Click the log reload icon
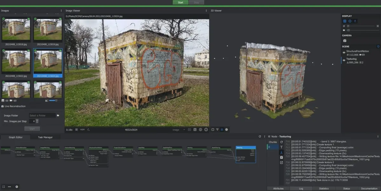Viewport: 381px width, 191px height. (281, 142)
